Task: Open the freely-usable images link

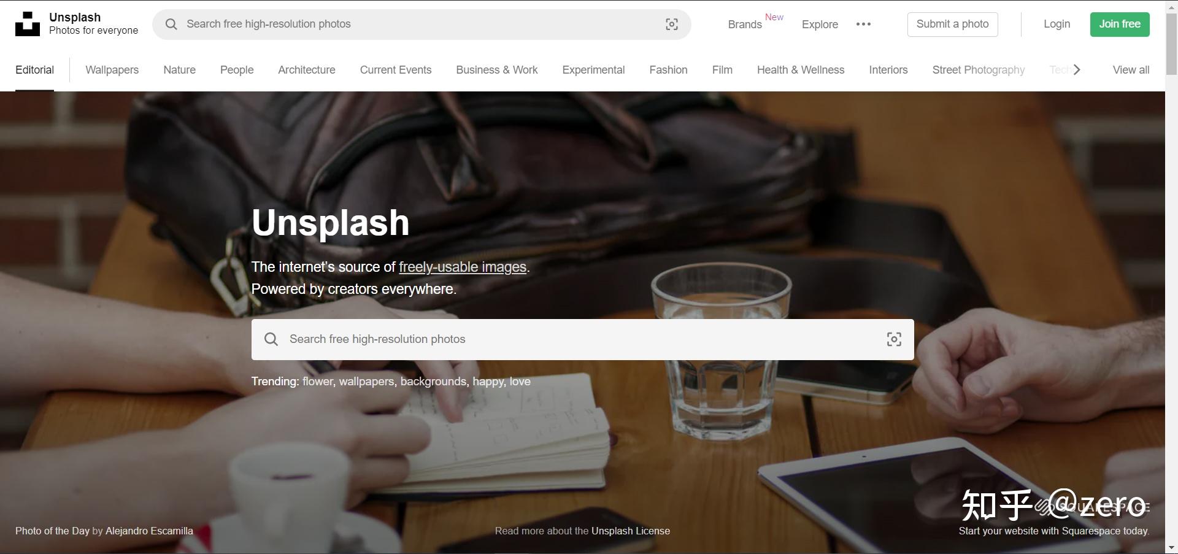Action: 463,267
